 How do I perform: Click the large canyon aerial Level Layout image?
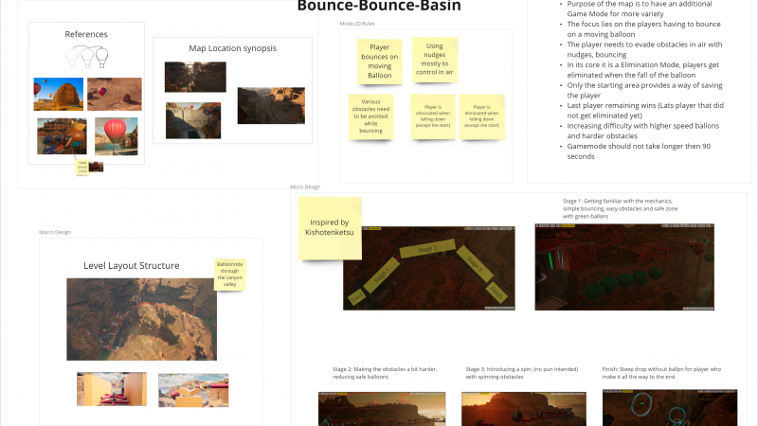(x=142, y=319)
